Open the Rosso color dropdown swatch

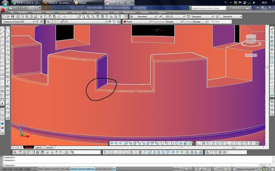tap(137, 22)
